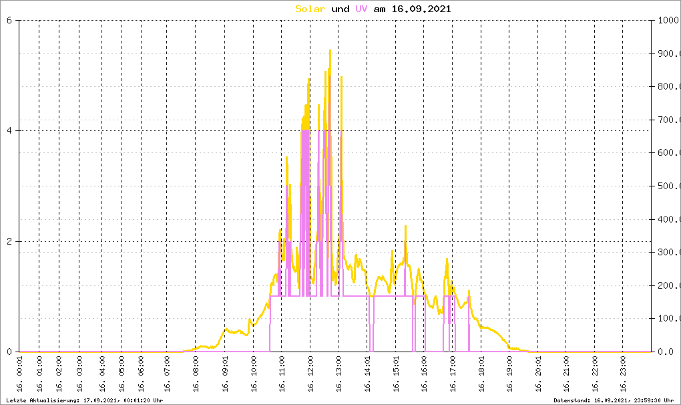The image size is (681, 405).
Task: Click the yellow 'Solar' word in the title
Action: tap(310, 9)
